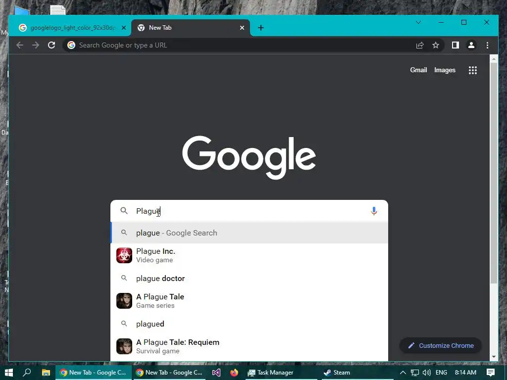The height and width of the screenshot is (380, 507).
Task: Open the tab search chevron
Action: [x=418, y=22]
